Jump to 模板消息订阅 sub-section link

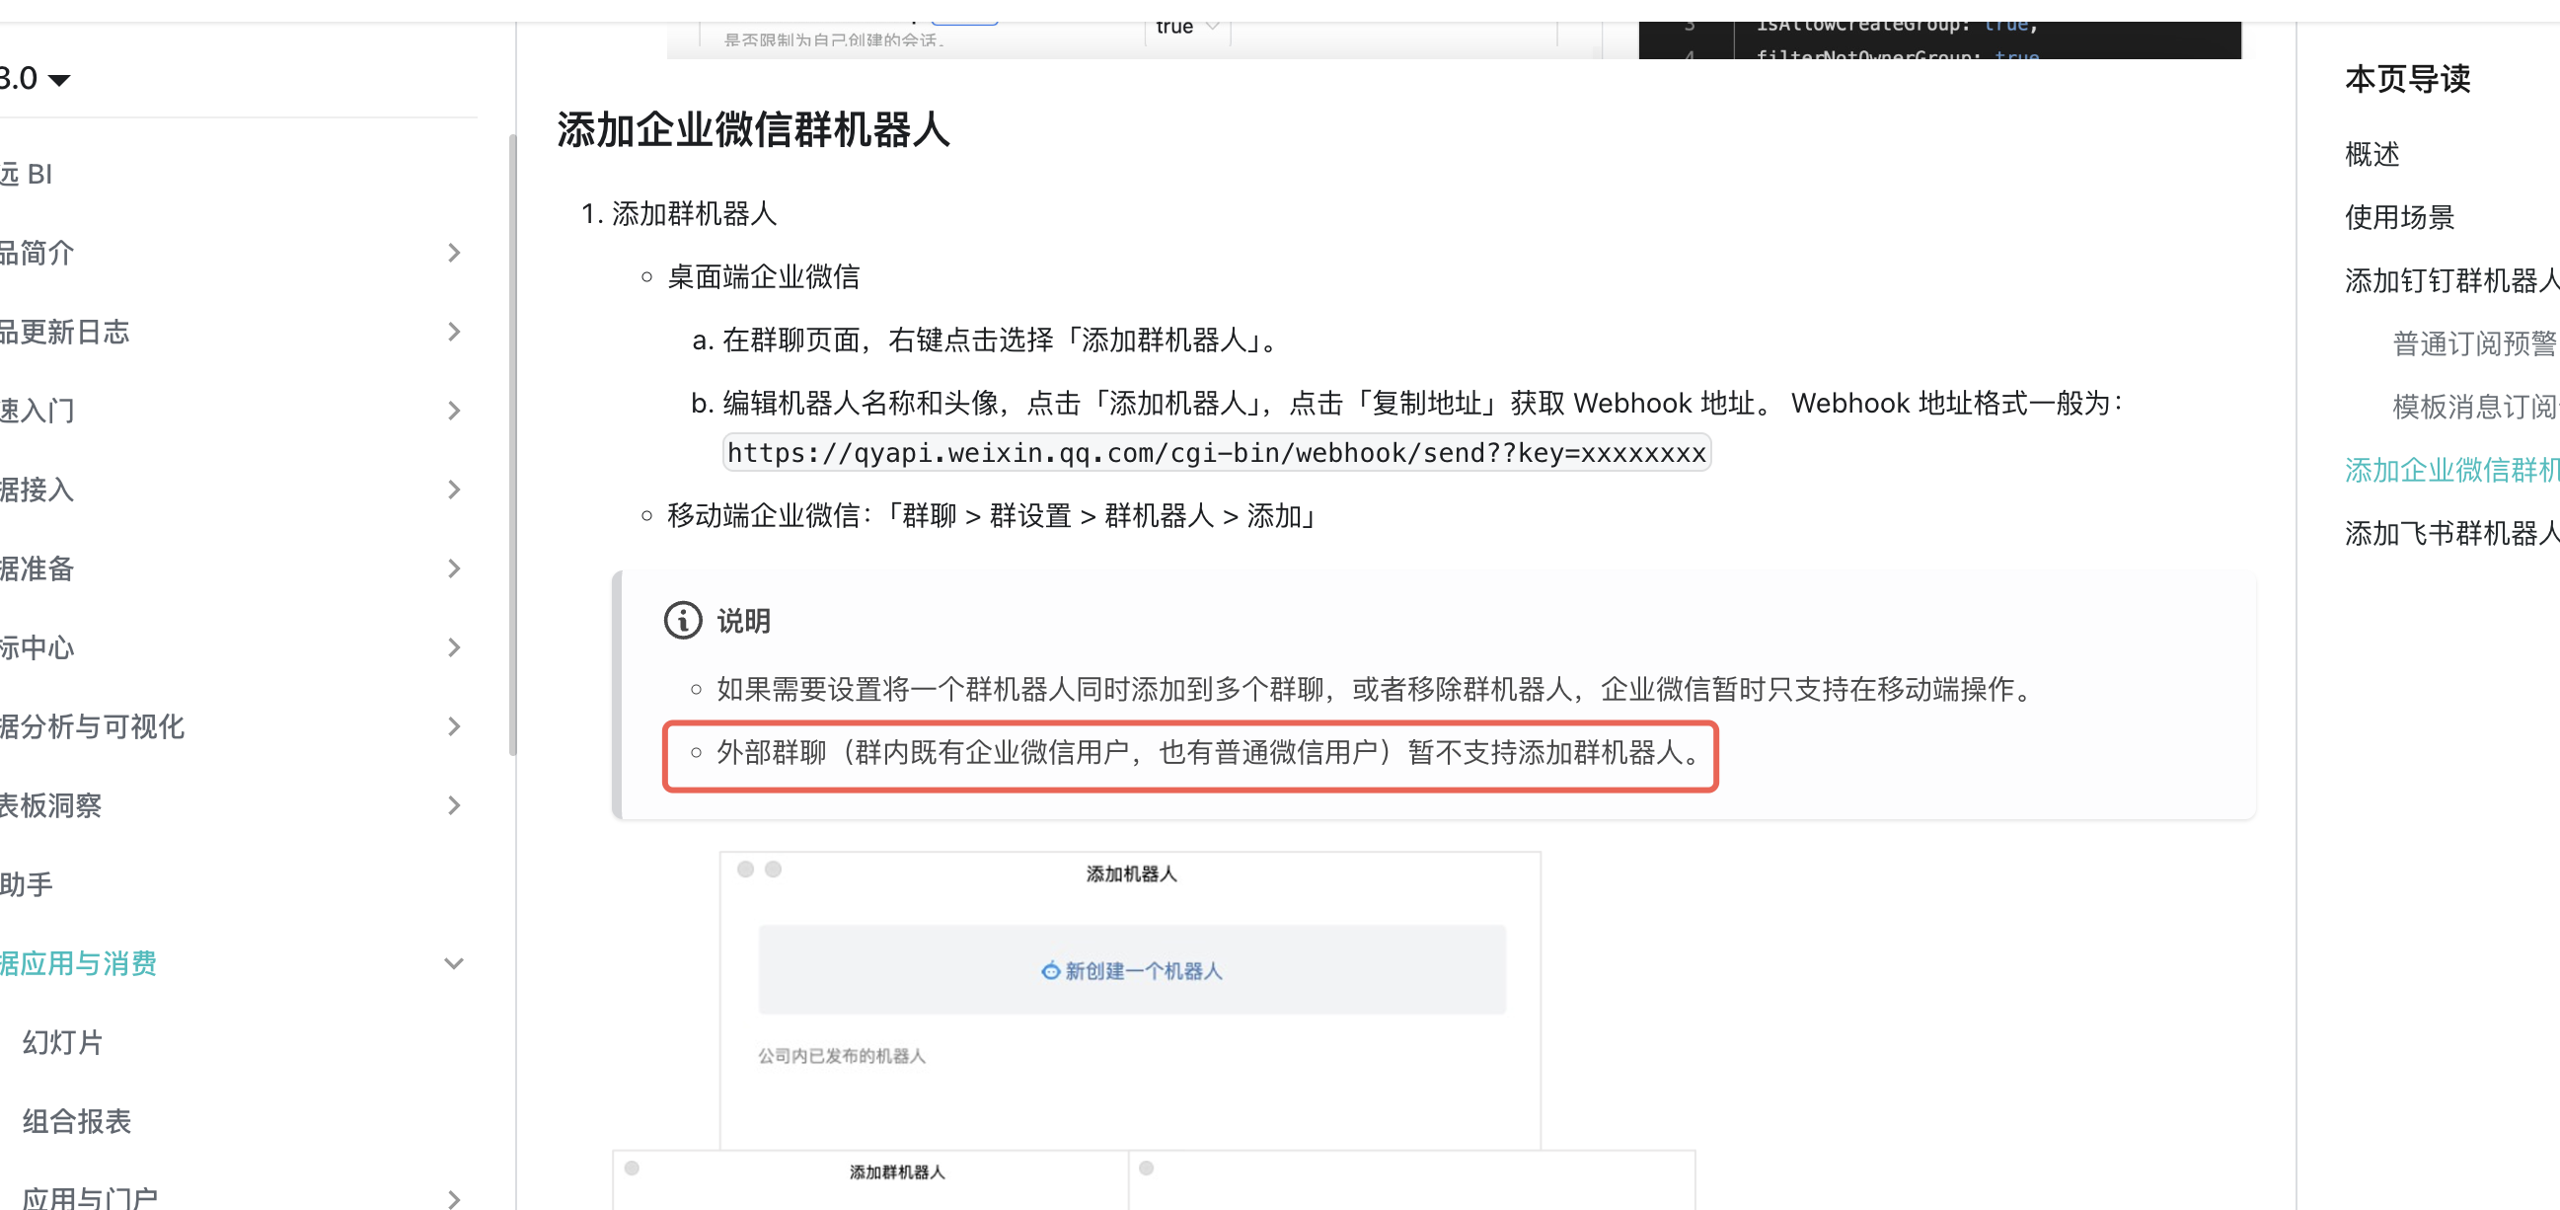(2475, 407)
